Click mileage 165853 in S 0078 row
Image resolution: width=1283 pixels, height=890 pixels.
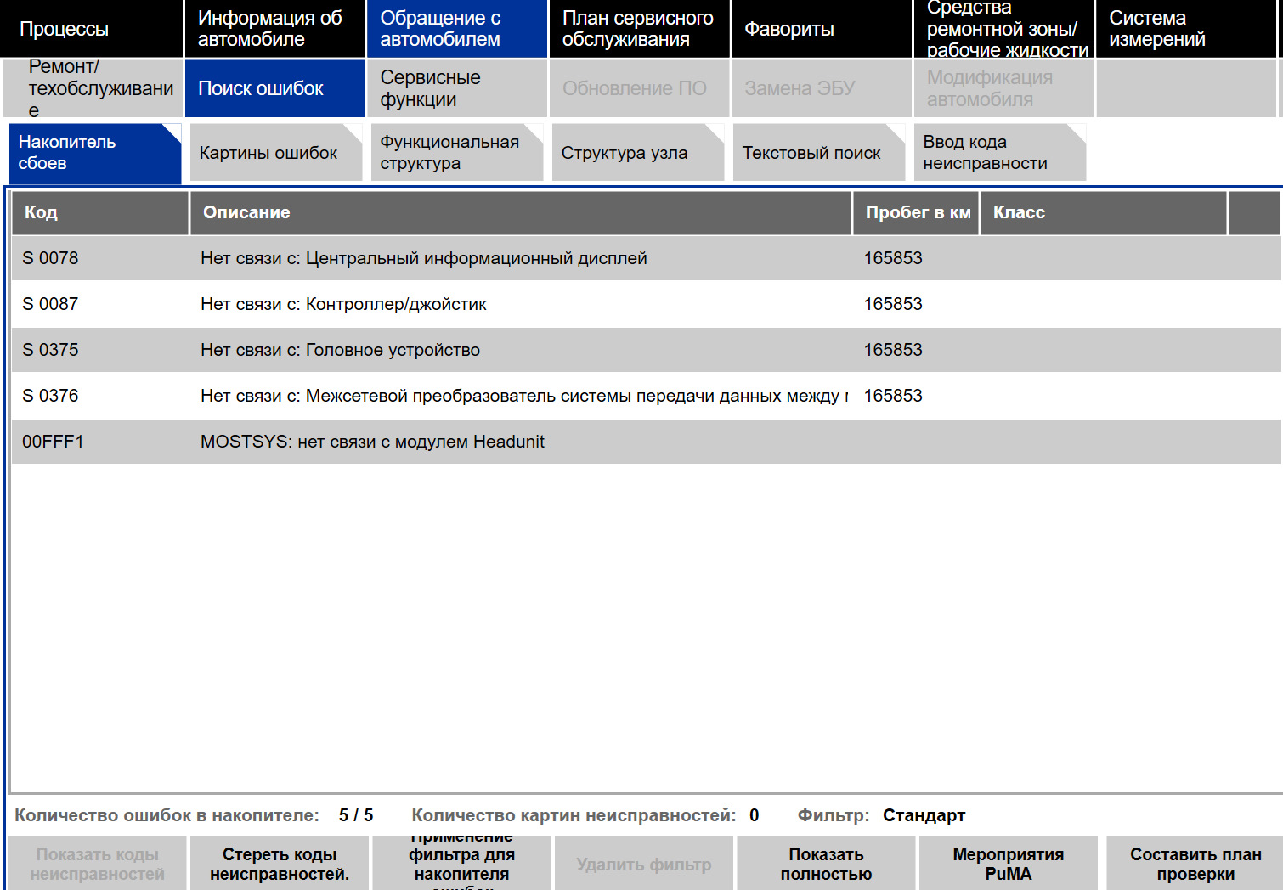[x=893, y=258]
